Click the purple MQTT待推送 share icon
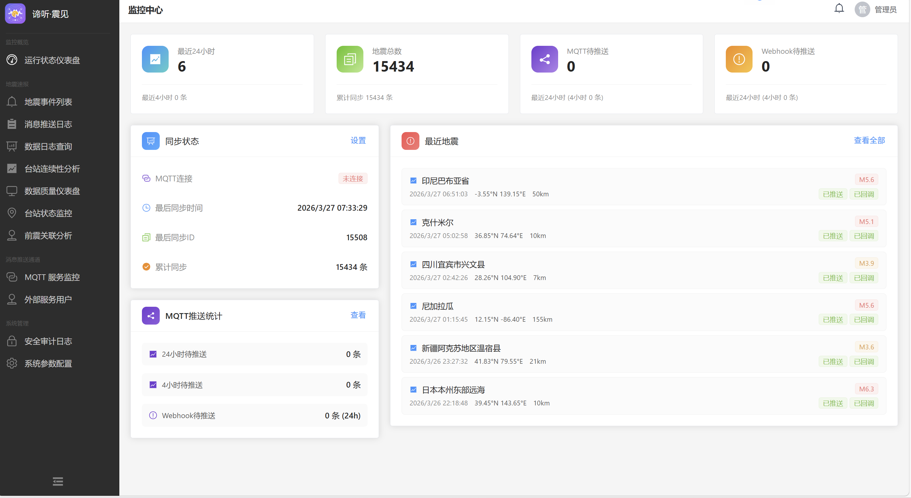Viewport: 911px width, 498px height. [544, 59]
